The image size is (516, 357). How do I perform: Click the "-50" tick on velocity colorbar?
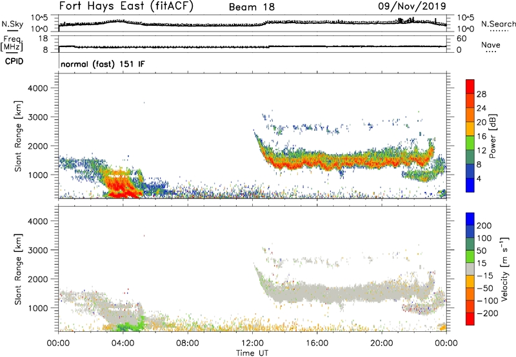[486, 288]
